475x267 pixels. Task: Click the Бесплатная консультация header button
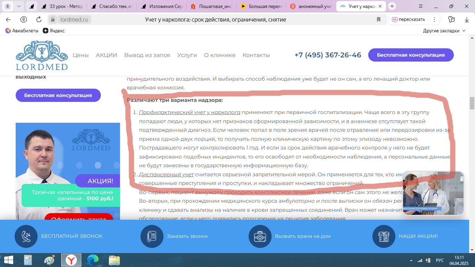pyautogui.click(x=411, y=55)
